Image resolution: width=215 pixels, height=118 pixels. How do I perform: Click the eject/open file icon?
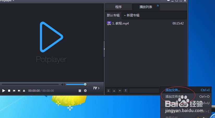24,91
